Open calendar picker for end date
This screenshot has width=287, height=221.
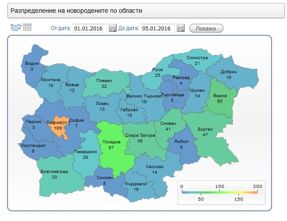[x=181, y=28]
